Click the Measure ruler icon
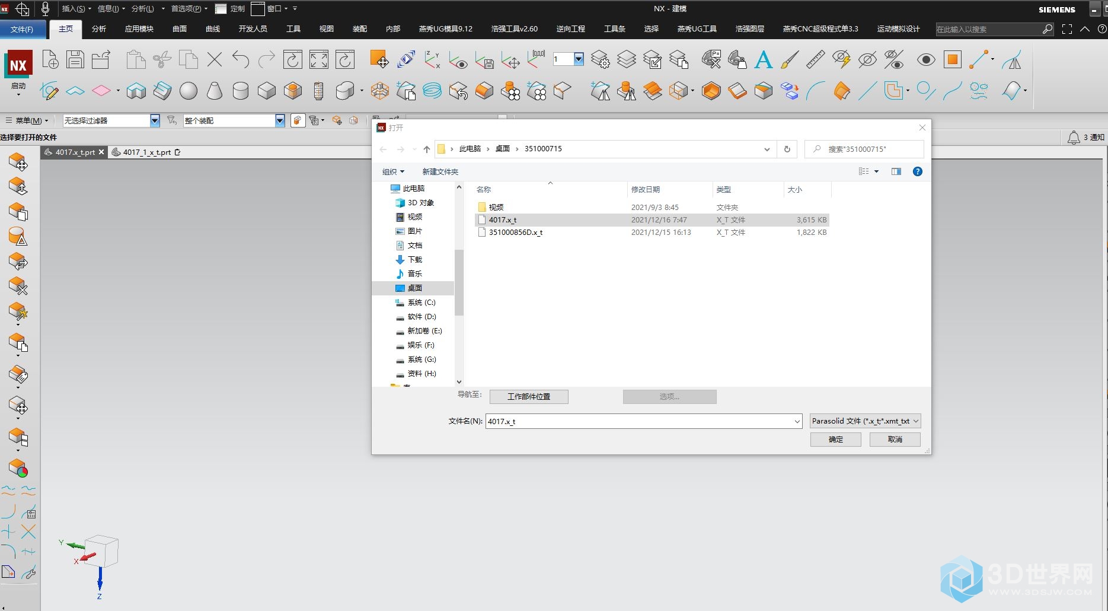1108x611 pixels. 816,59
